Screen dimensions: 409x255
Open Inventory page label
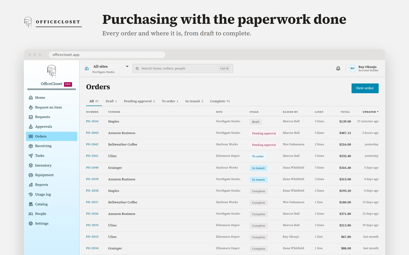(x=43, y=165)
